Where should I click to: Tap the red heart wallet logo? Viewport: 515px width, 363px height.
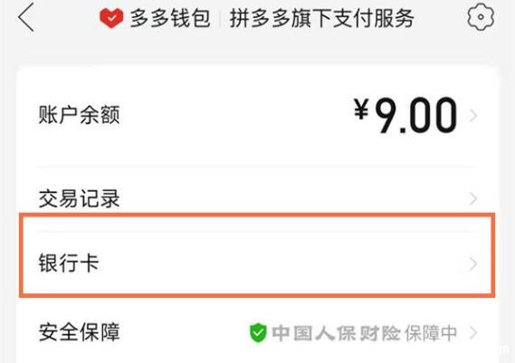coord(111,18)
